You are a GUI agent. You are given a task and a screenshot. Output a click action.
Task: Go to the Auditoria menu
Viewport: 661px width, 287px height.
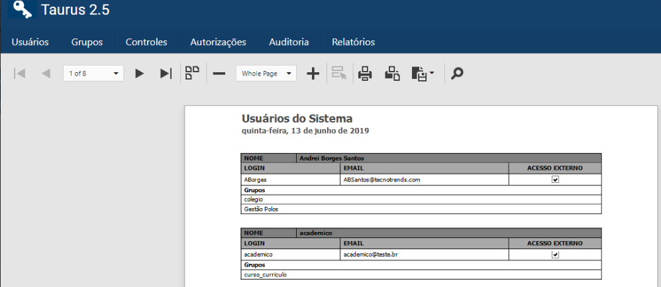[x=289, y=42]
